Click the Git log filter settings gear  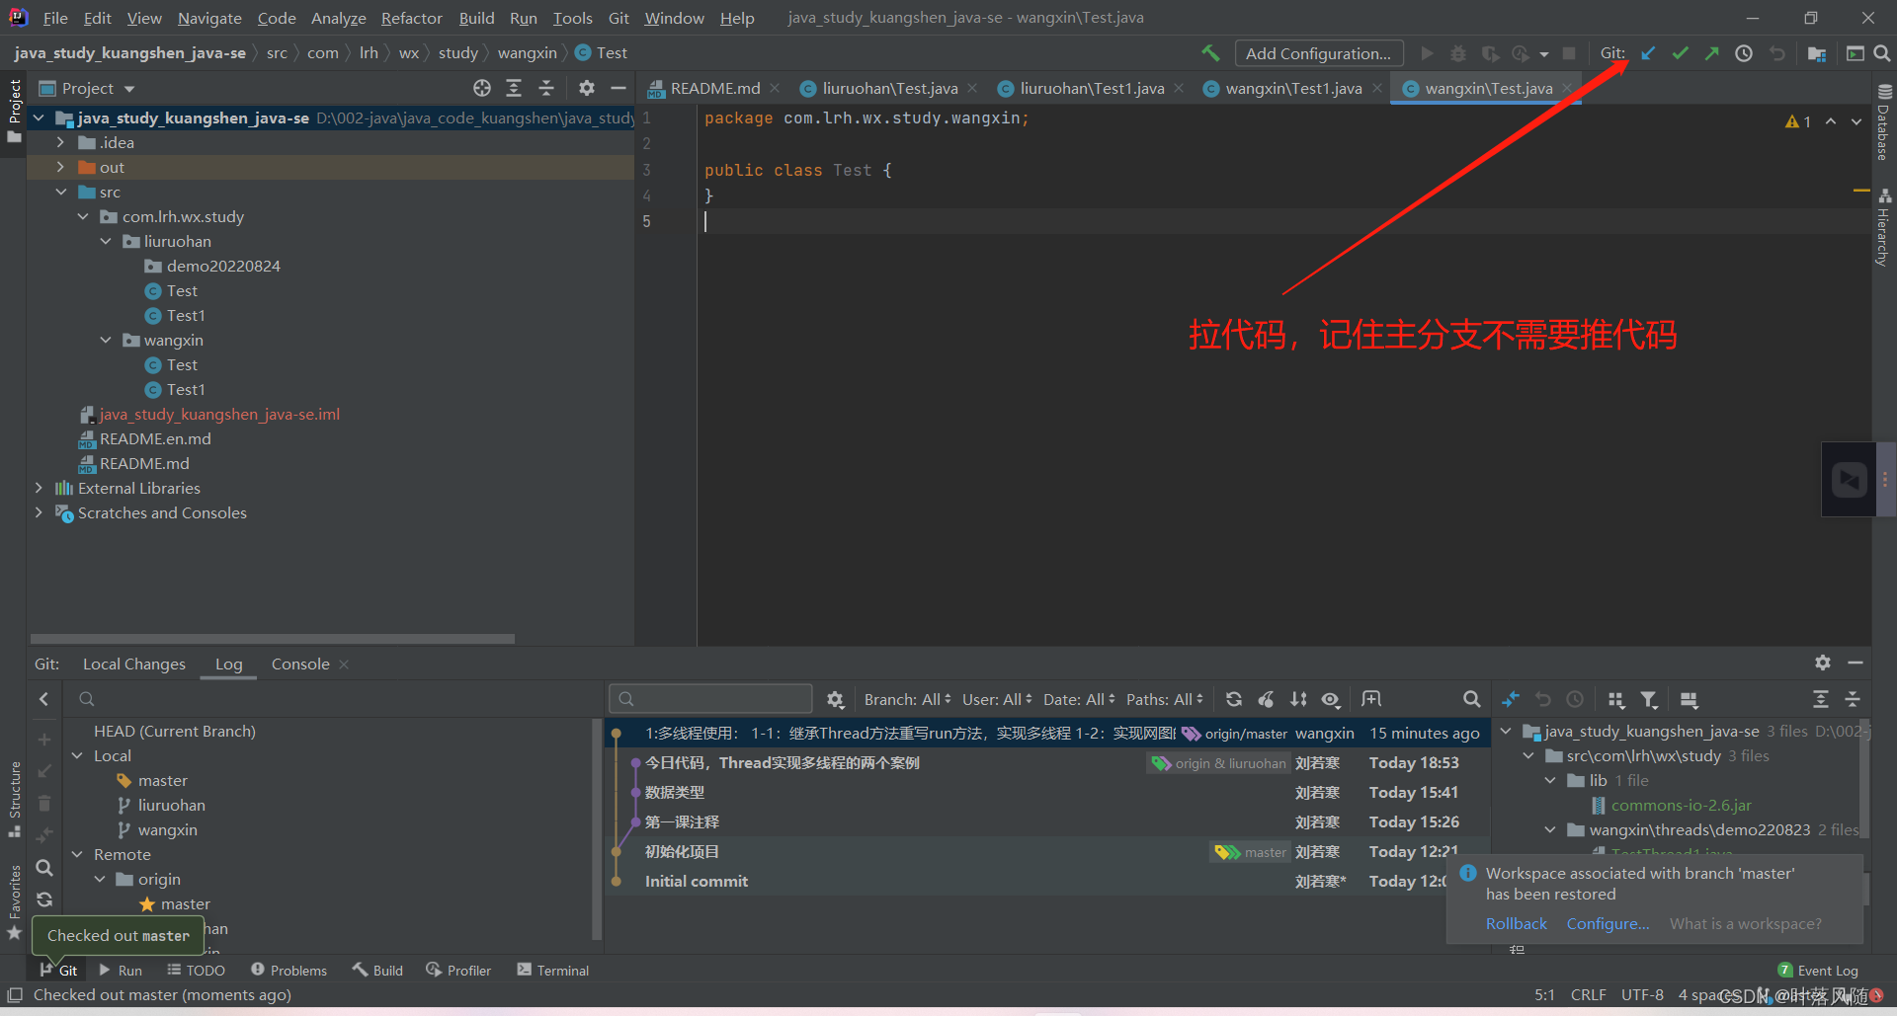coord(836,699)
